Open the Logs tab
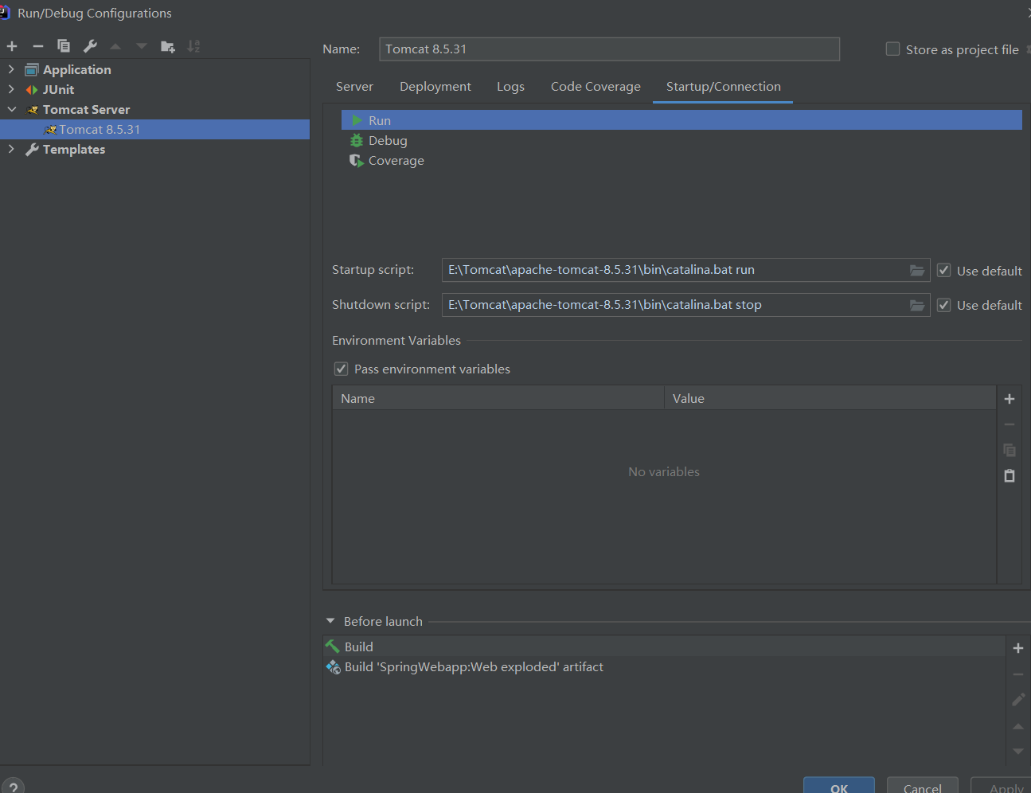The image size is (1031, 793). click(x=510, y=87)
